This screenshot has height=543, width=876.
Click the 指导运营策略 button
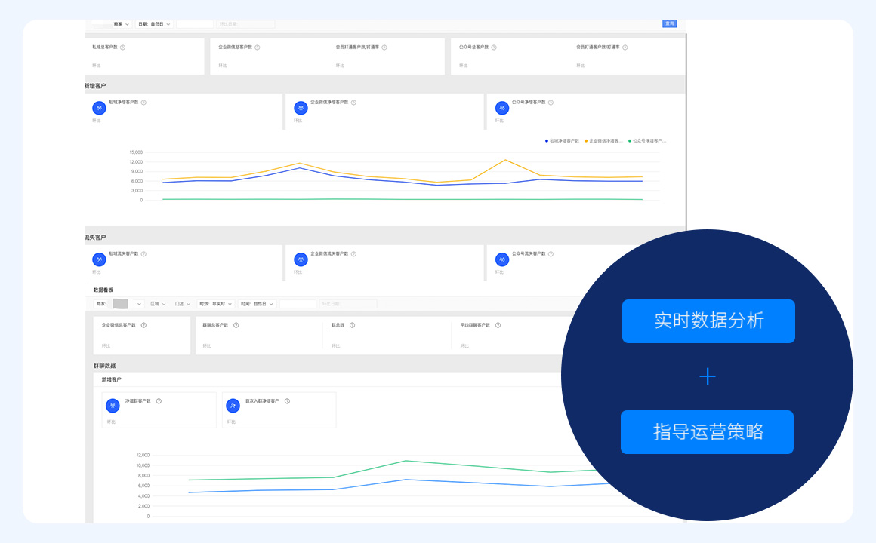[707, 432]
